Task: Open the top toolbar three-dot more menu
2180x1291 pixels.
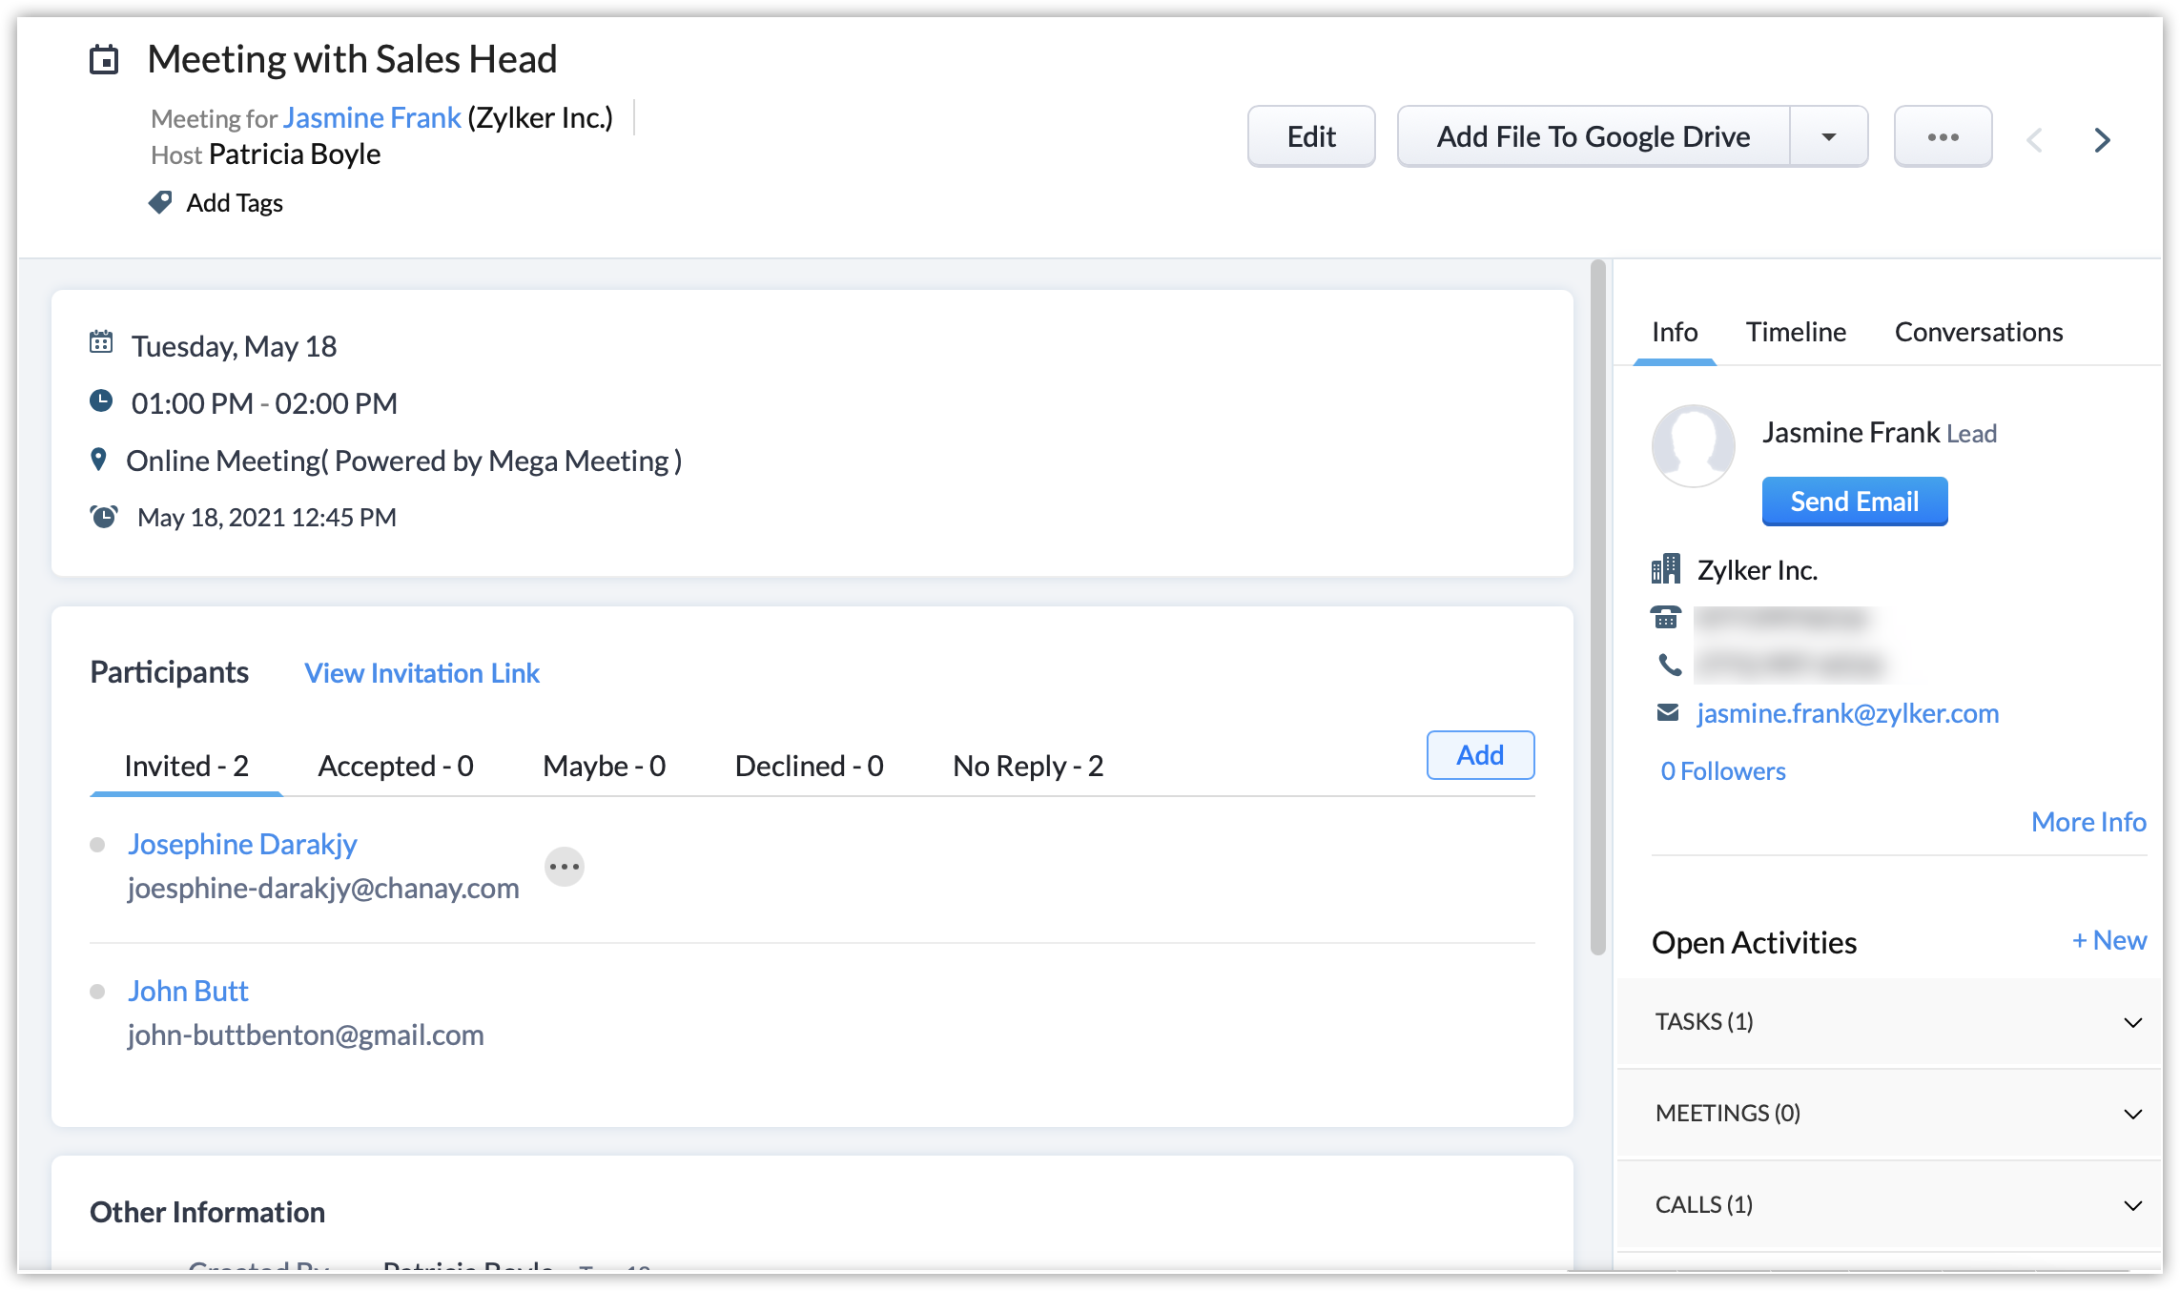Action: [1943, 137]
